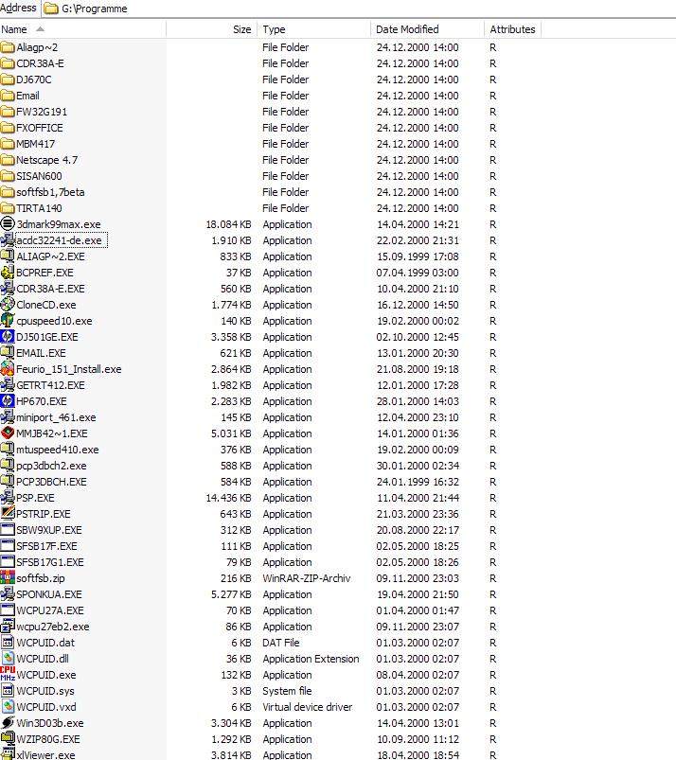676x760 pixels.
Task: Select the SBW9XUP.EXE window icon
Action: click(8, 530)
